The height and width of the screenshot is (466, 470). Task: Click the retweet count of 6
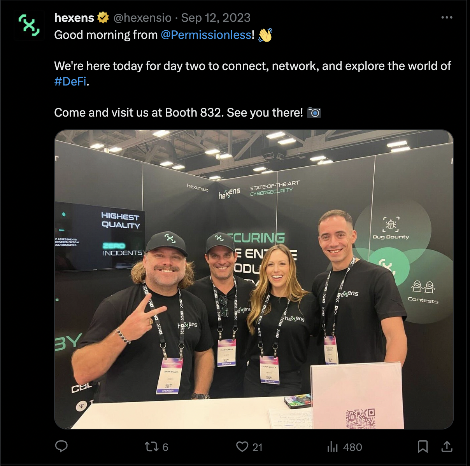coord(165,447)
